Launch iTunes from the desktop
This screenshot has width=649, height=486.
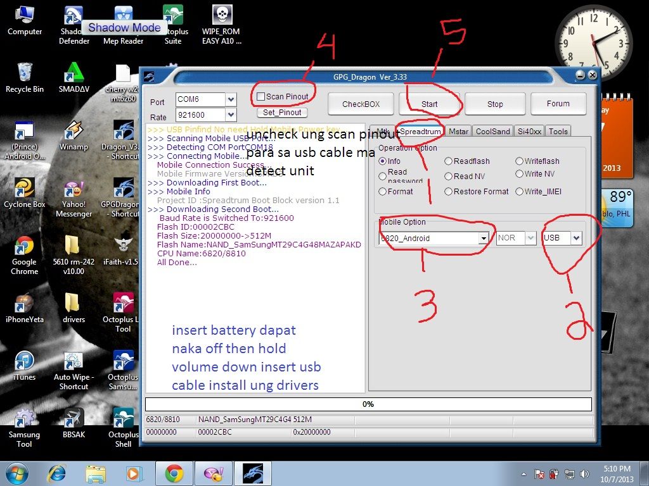click(25, 366)
